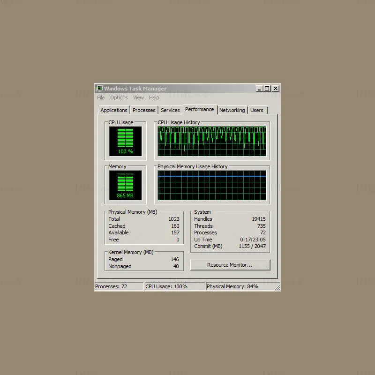Open the Help menu
Screen dimensions: 375x375
[x=154, y=97]
